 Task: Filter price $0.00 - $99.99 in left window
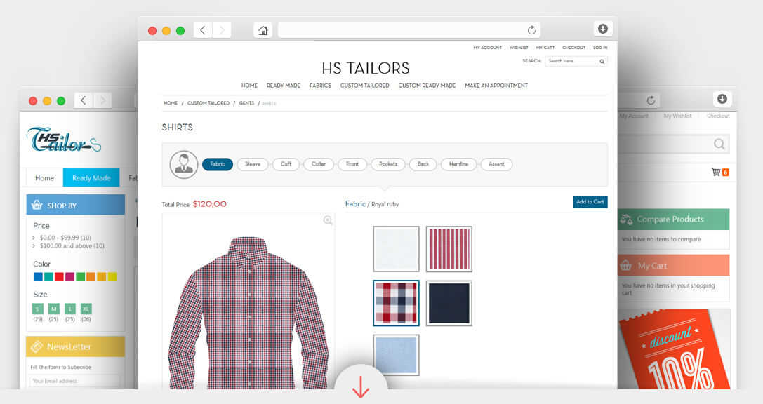[65, 238]
